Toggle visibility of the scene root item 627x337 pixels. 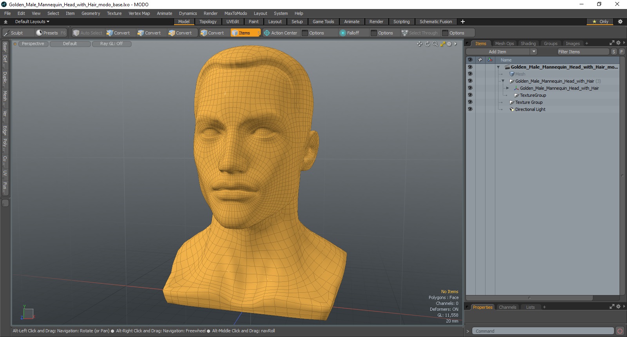pyautogui.click(x=470, y=67)
